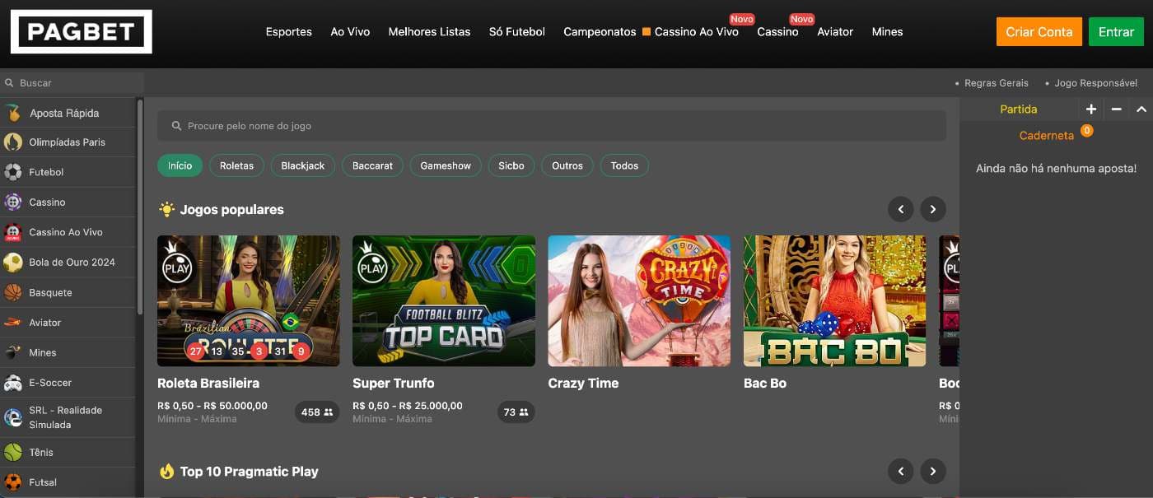The width and height of the screenshot is (1153, 498).
Task: Select the Baccarat filter pill
Action: pyautogui.click(x=372, y=165)
